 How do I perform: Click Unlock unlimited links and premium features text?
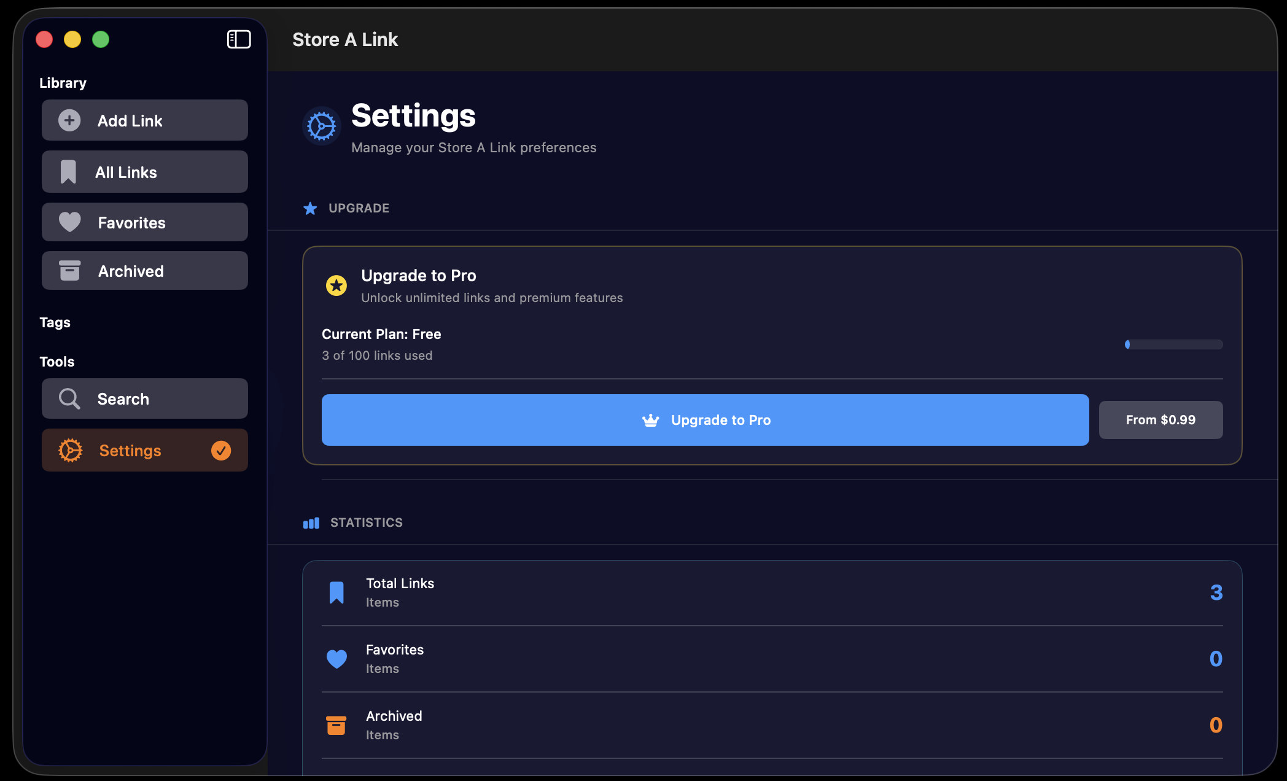click(x=492, y=298)
